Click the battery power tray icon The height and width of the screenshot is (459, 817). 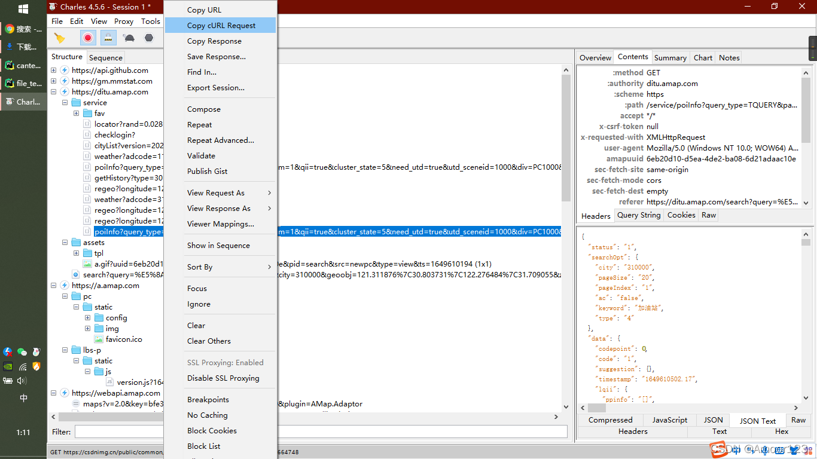(x=8, y=381)
